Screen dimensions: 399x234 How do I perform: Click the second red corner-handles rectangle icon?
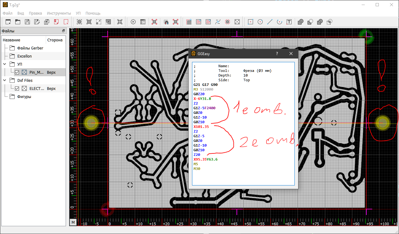(176, 22)
